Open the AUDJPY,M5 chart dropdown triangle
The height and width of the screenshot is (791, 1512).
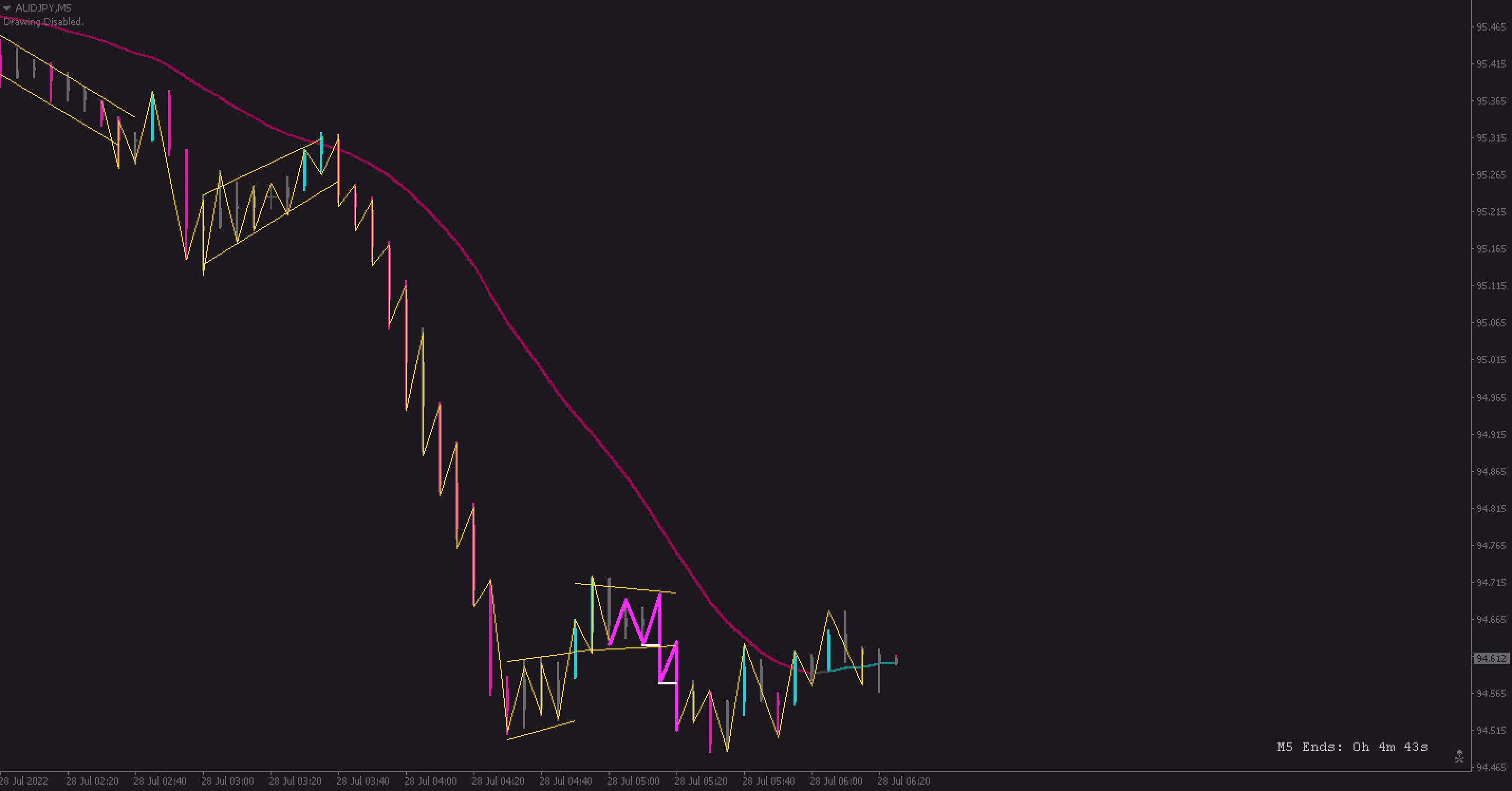click(x=7, y=8)
